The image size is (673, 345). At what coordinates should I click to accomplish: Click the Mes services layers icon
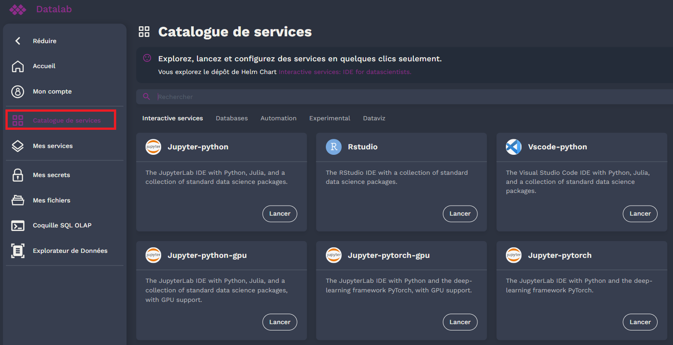(18, 146)
